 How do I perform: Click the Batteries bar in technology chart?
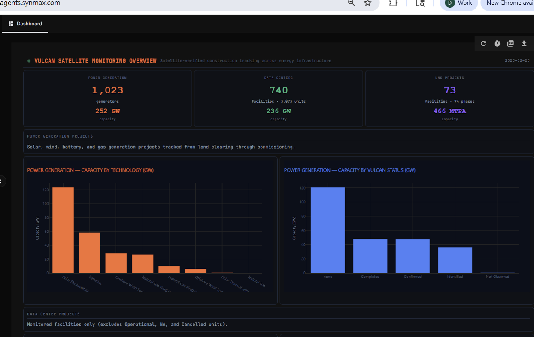click(x=90, y=253)
